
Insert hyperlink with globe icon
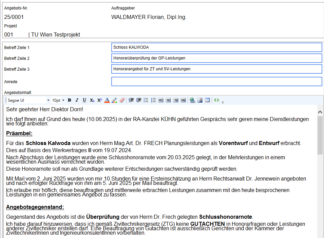click(192, 100)
